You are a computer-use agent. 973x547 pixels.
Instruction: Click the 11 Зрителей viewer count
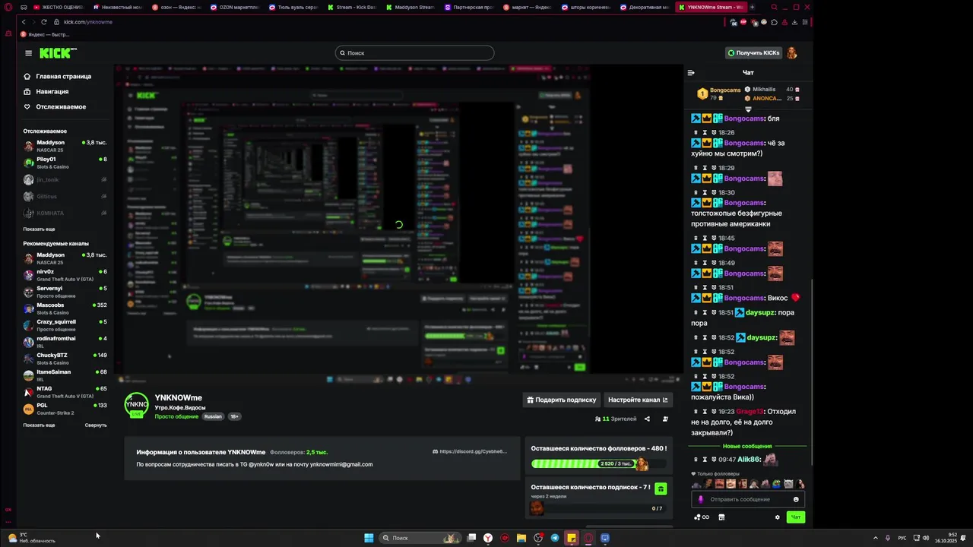click(616, 419)
